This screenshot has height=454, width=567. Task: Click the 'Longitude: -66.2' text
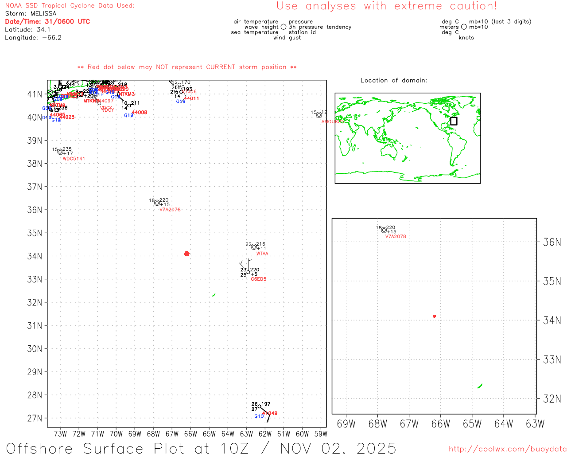[33, 38]
